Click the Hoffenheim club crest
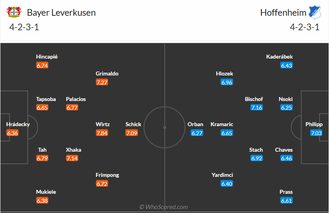The image size is (329, 213). click(x=315, y=12)
